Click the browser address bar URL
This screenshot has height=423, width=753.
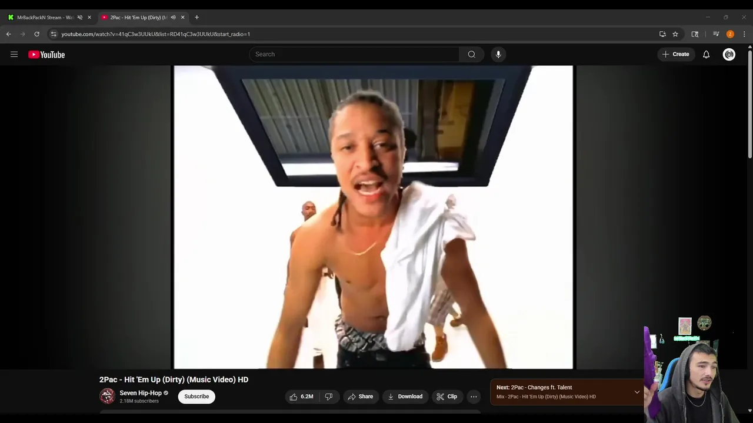click(x=156, y=34)
